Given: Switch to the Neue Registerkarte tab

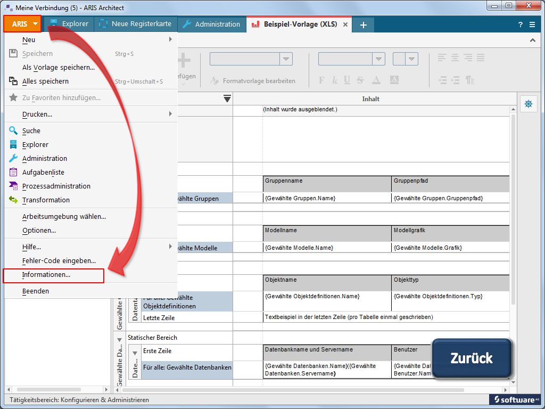Looking at the screenshot, I should point(136,24).
